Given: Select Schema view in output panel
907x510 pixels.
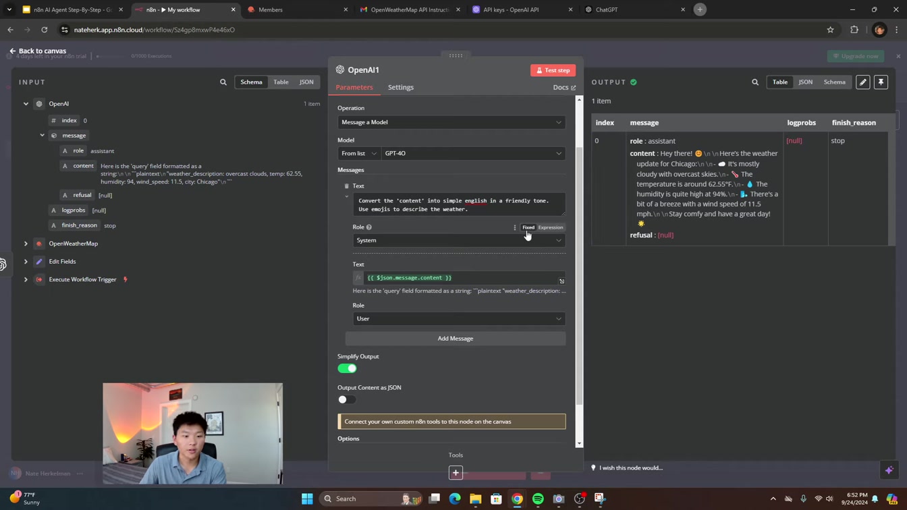Looking at the screenshot, I should point(834,82).
